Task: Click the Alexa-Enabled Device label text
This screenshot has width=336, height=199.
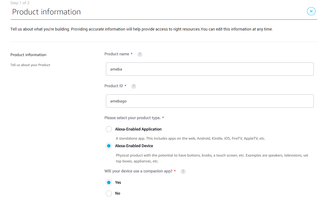Action: click(x=134, y=146)
